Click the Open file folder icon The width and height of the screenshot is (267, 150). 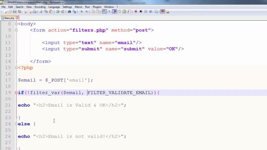[10, 12]
